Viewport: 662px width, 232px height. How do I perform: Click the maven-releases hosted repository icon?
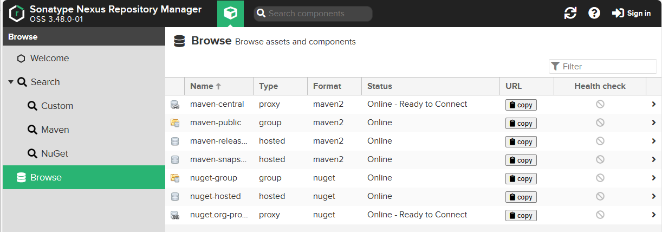coord(174,141)
